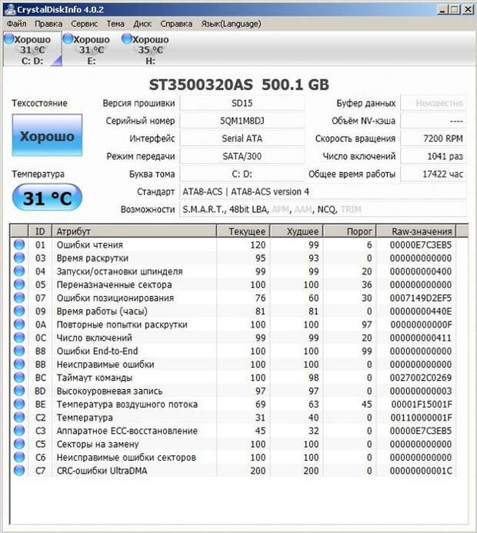Click the standard field ATA8-ACS version 4
This screenshot has height=533, width=477.
[x=322, y=192]
